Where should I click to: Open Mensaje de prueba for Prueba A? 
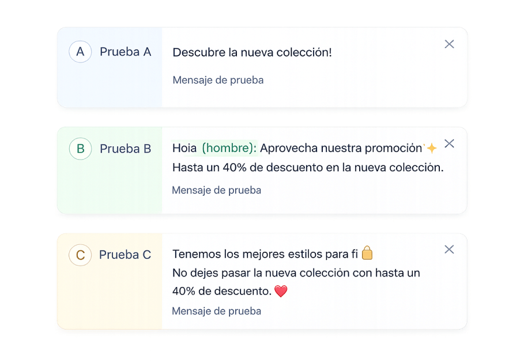click(x=217, y=80)
